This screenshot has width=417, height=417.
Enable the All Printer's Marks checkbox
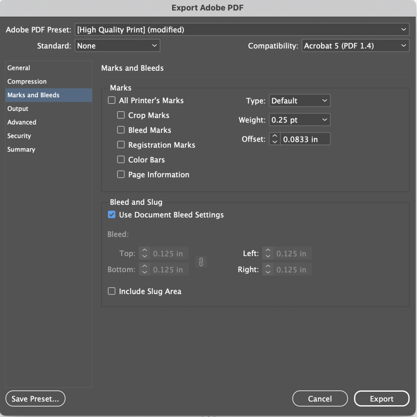tap(112, 100)
